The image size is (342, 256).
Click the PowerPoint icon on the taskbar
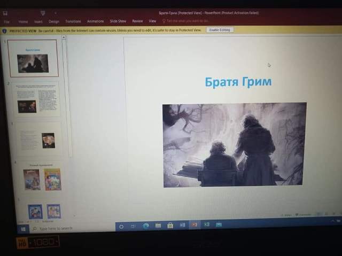pyautogui.click(x=195, y=224)
